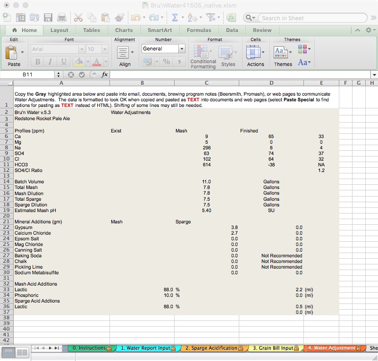Image resolution: width=378 pixels, height=361 pixels.
Task: Open the Formulas ribbon tab
Action: (x=199, y=30)
